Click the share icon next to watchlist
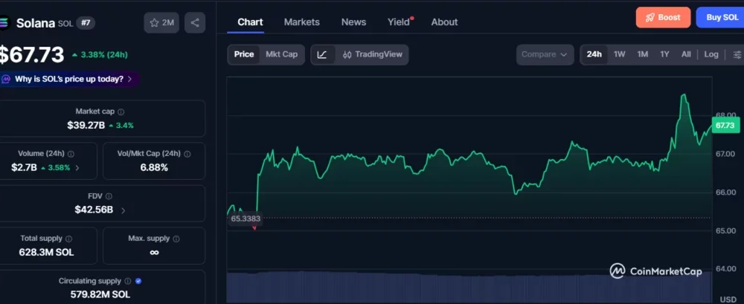Image resolution: width=744 pixels, height=304 pixels. coord(194,23)
